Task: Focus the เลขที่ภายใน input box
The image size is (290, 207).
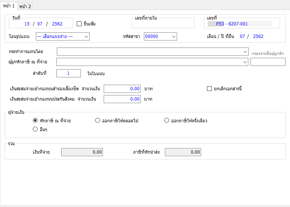Action: 163,24
